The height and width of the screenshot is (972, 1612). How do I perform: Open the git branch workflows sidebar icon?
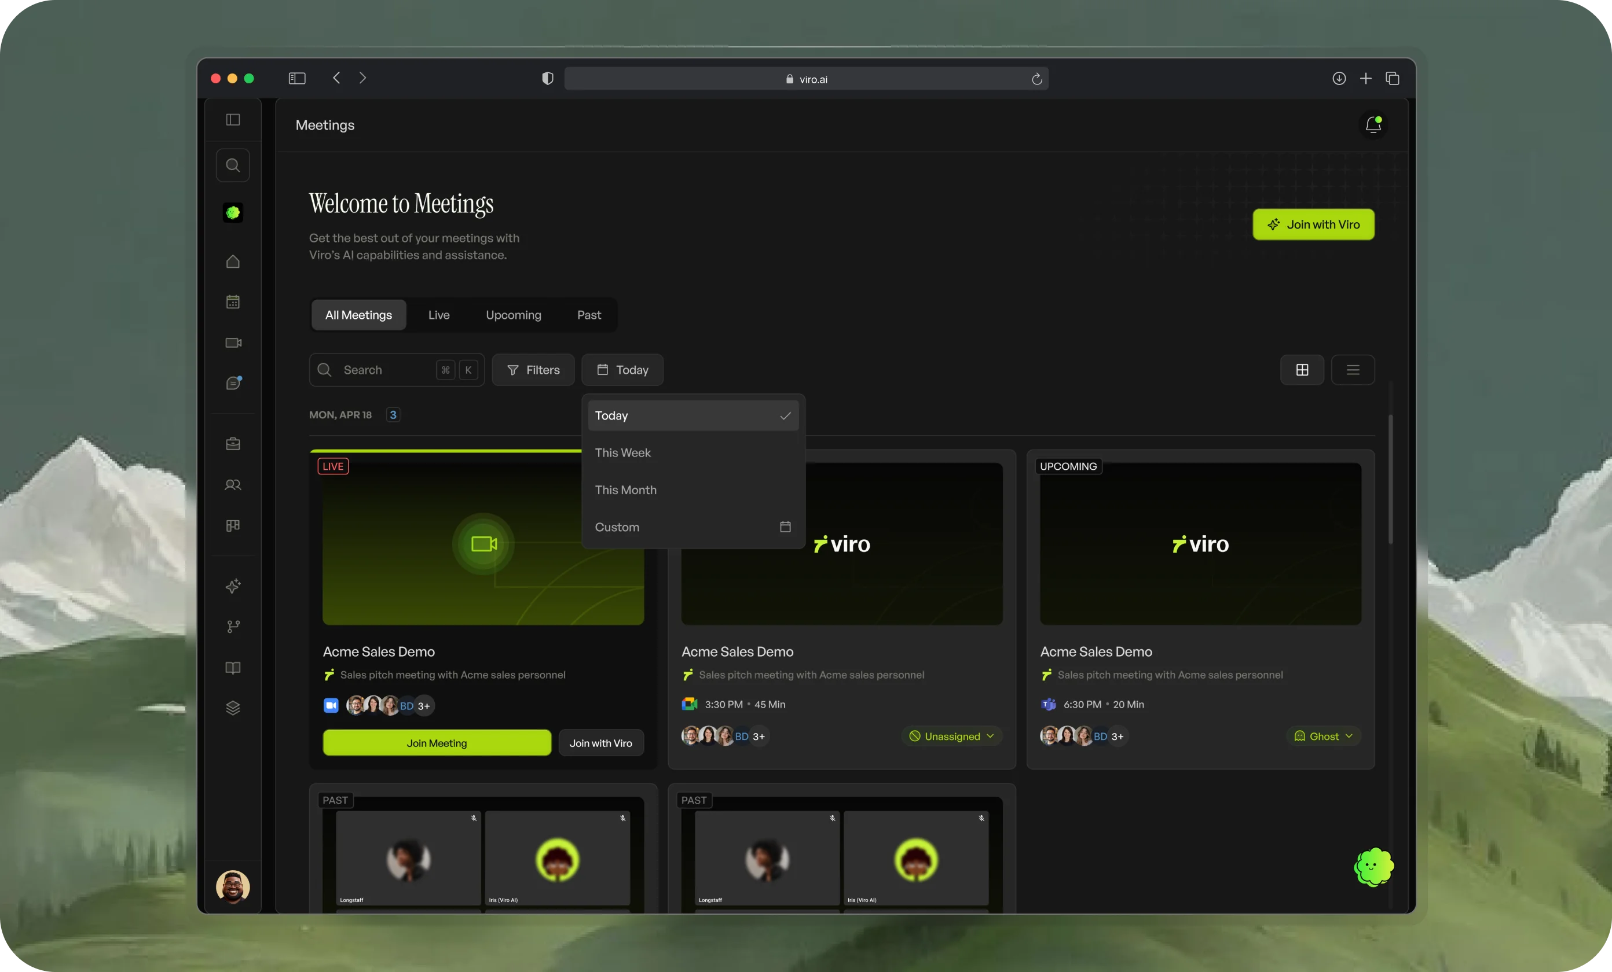coord(233,627)
